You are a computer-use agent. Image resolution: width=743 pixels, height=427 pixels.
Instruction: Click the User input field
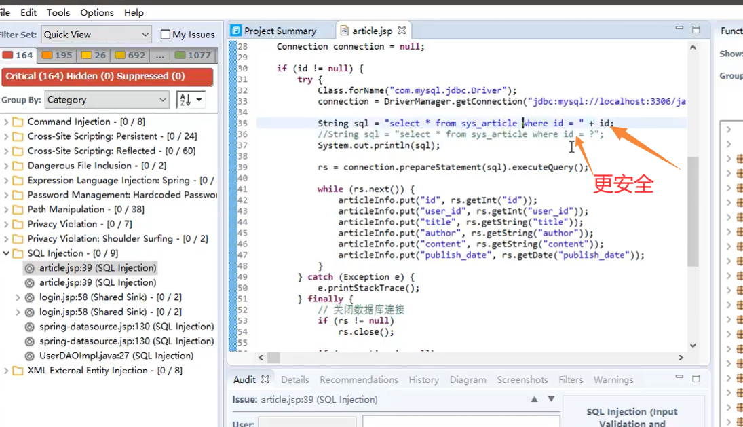pos(307,422)
